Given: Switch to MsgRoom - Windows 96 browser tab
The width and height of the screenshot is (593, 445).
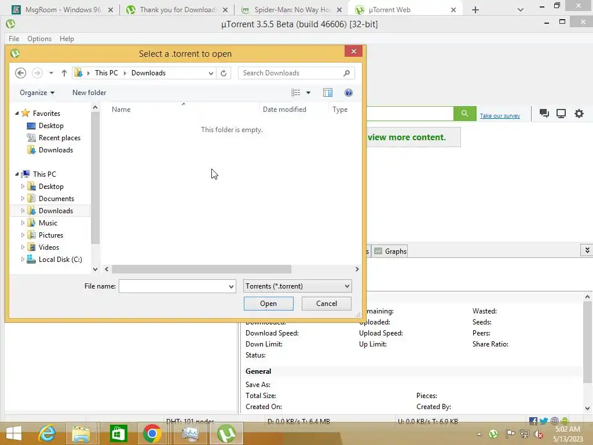Looking at the screenshot, I should [63, 10].
